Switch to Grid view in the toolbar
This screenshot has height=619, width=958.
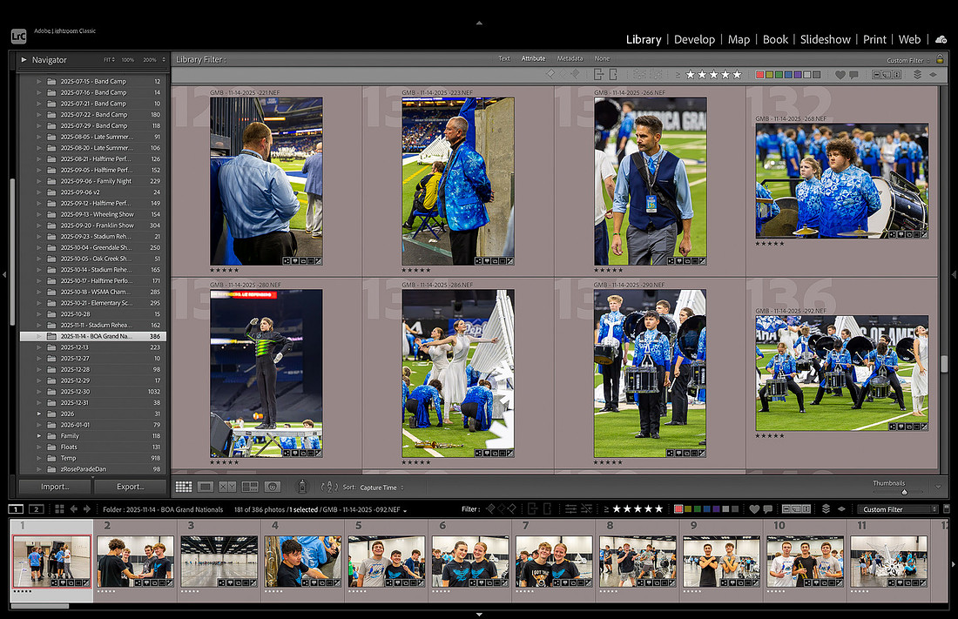(x=183, y=487)
